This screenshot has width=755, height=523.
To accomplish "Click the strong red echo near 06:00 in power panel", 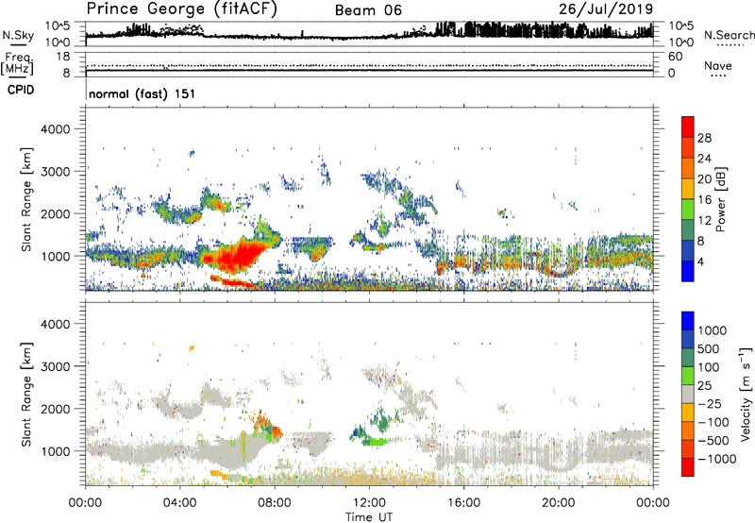I will click(237, 257).
